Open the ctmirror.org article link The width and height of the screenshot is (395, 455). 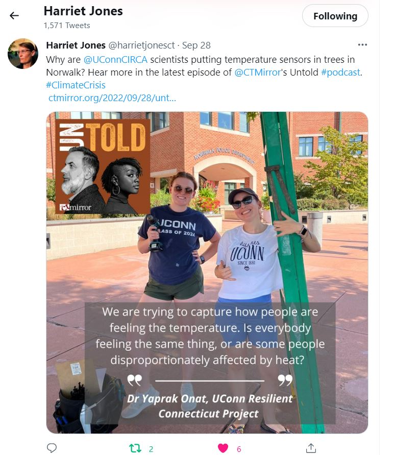coord(112,98)
